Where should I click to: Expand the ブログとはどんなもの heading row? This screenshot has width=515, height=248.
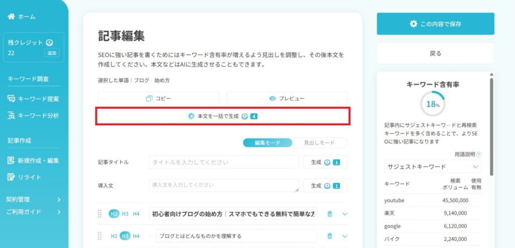[345, 236]
